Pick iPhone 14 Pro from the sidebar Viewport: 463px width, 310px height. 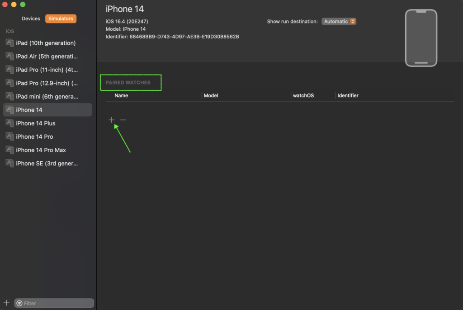point(34,136)
